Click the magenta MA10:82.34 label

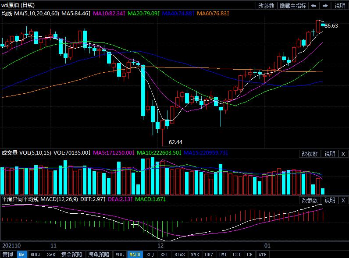point(109,13)
